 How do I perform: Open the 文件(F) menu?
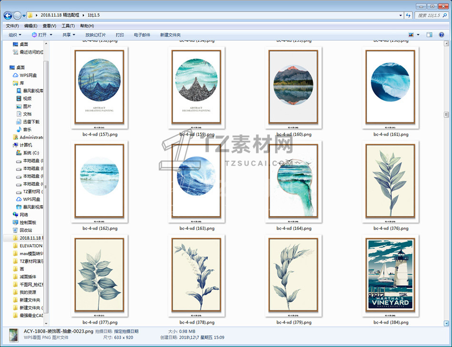12,26
